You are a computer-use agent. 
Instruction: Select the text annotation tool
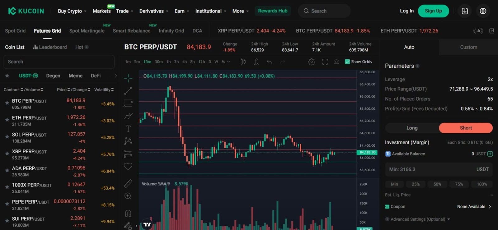[128, 129]
